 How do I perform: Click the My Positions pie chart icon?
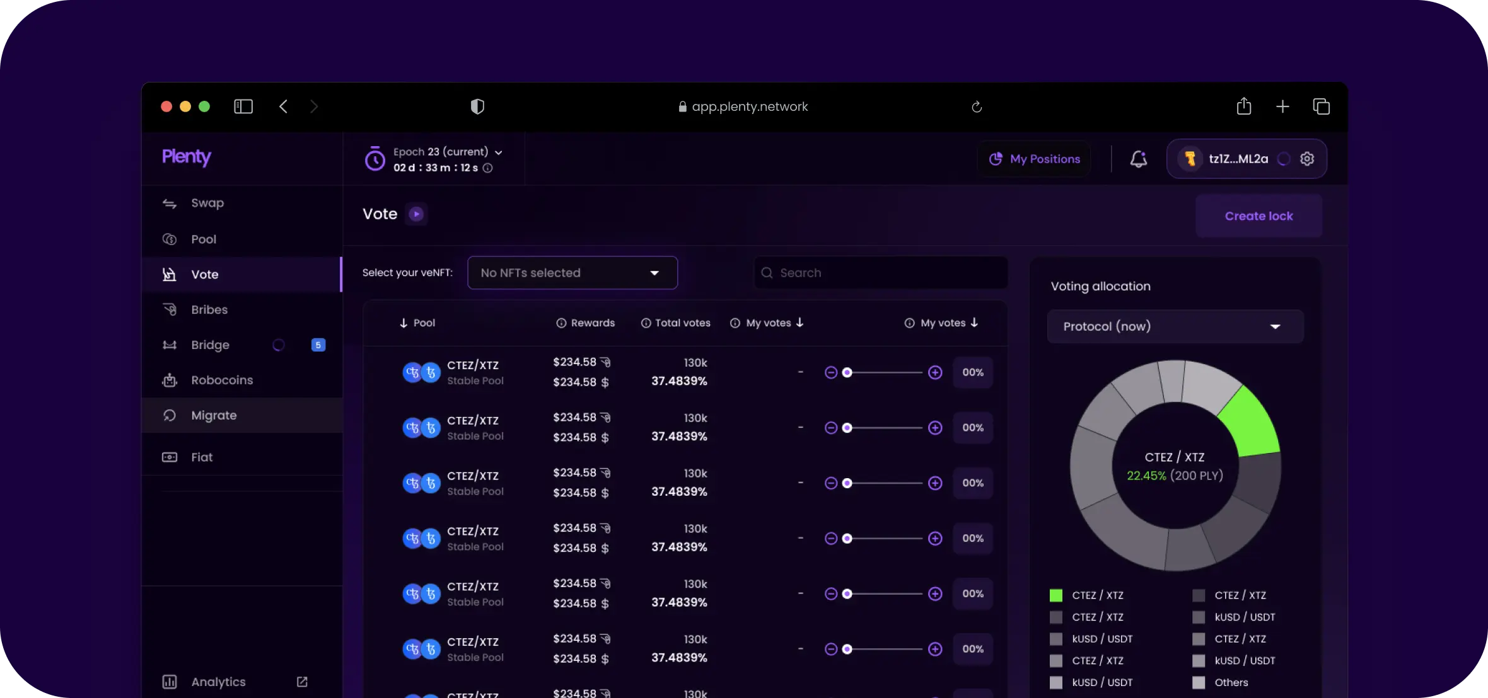[995, 159]
